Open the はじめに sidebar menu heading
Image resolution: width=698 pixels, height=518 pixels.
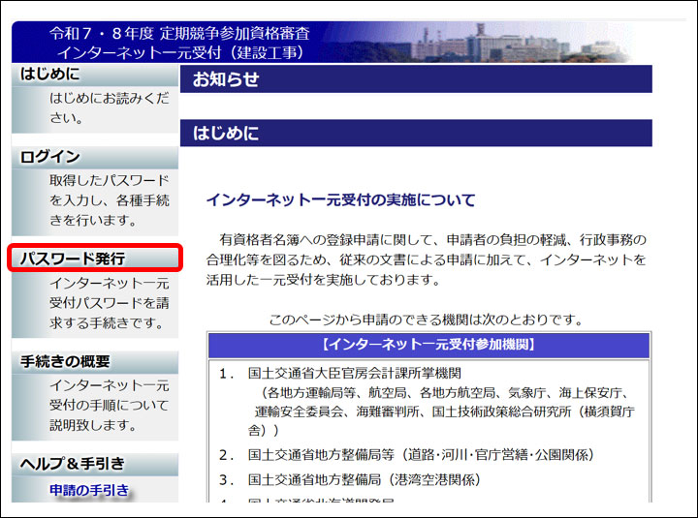click(95, 75)
